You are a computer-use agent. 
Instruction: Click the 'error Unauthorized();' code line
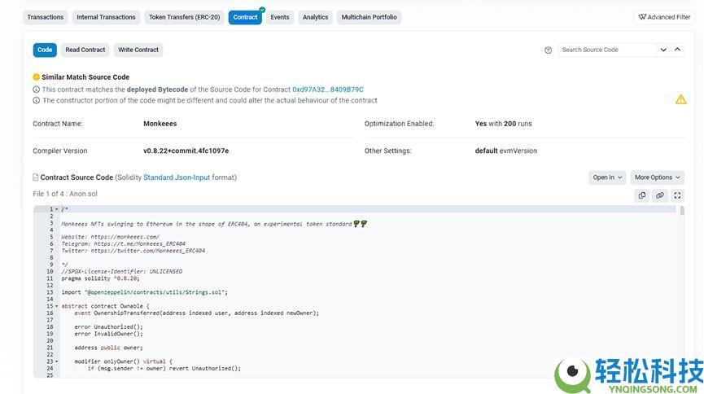pos(109,327)
